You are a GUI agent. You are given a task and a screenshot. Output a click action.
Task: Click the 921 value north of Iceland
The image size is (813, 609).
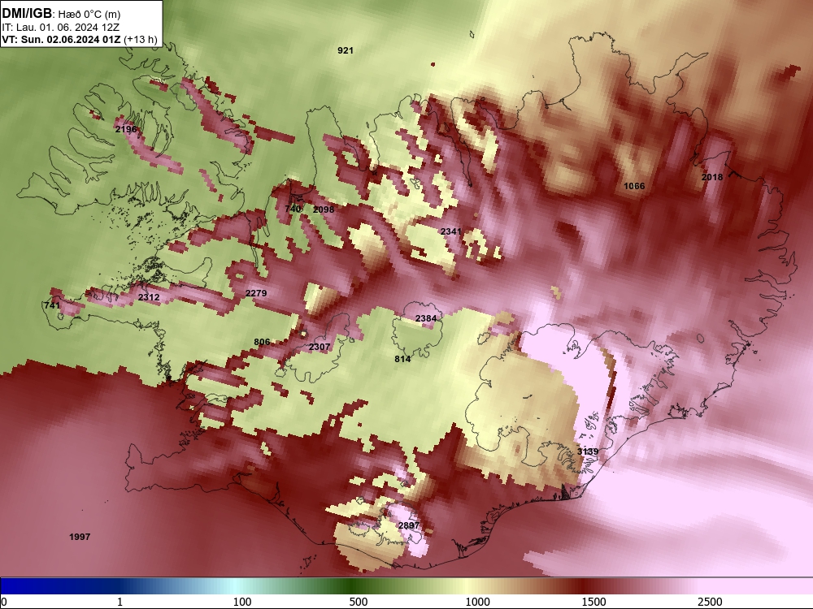[346, 50]
